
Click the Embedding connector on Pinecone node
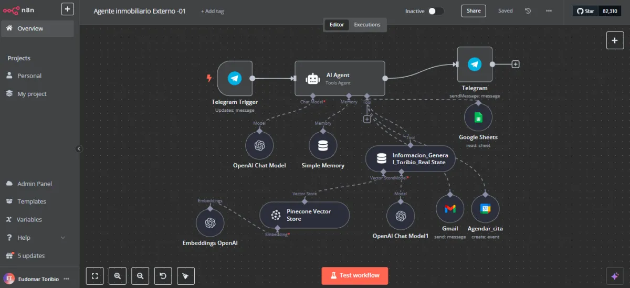tap(277, 228)
